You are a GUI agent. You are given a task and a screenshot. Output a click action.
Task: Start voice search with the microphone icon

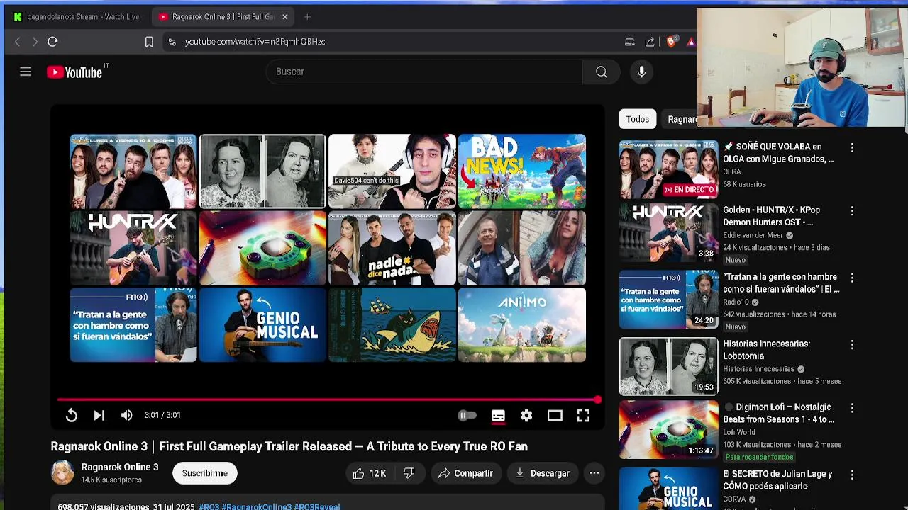click(641, 72)
